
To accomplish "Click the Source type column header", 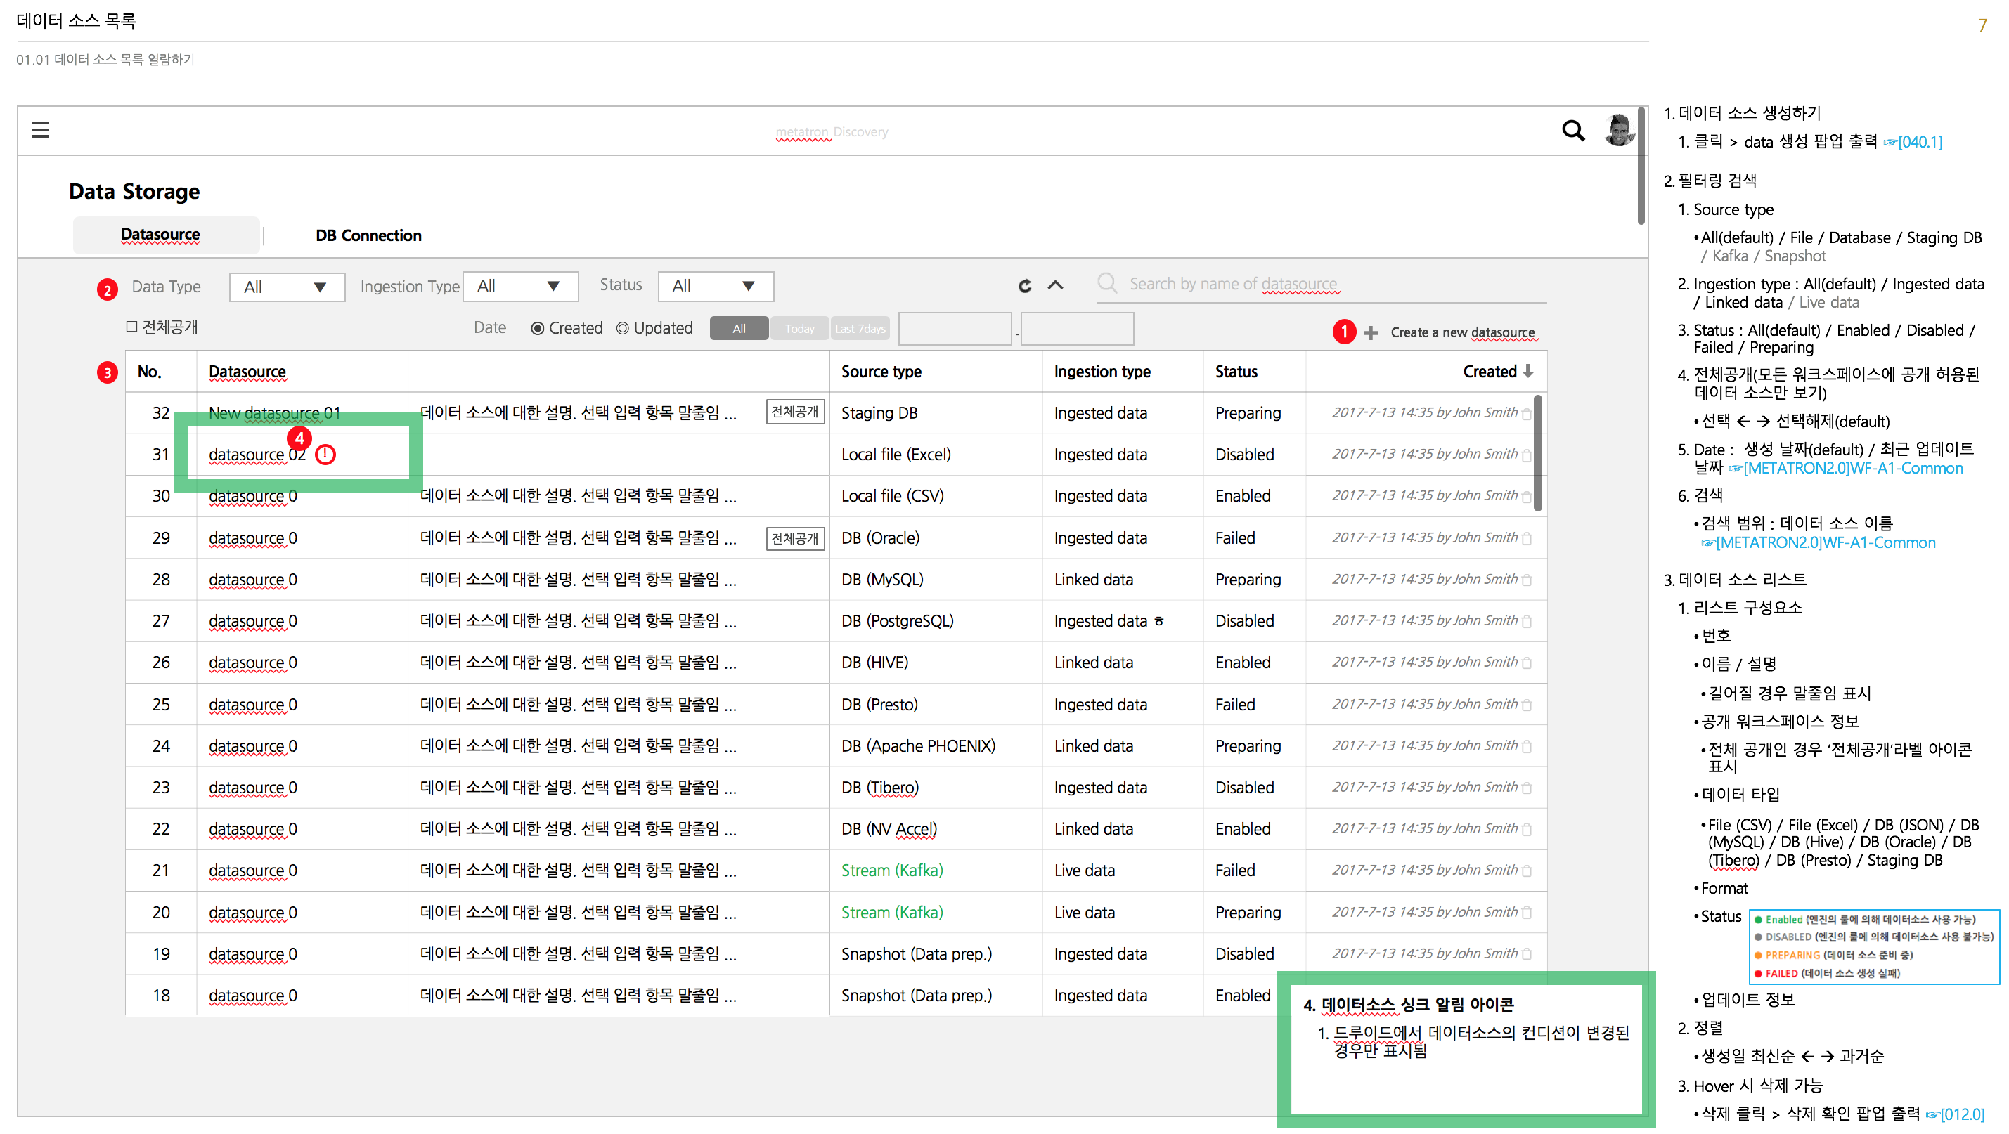I will pyautogui.click(x=881, y=372).
